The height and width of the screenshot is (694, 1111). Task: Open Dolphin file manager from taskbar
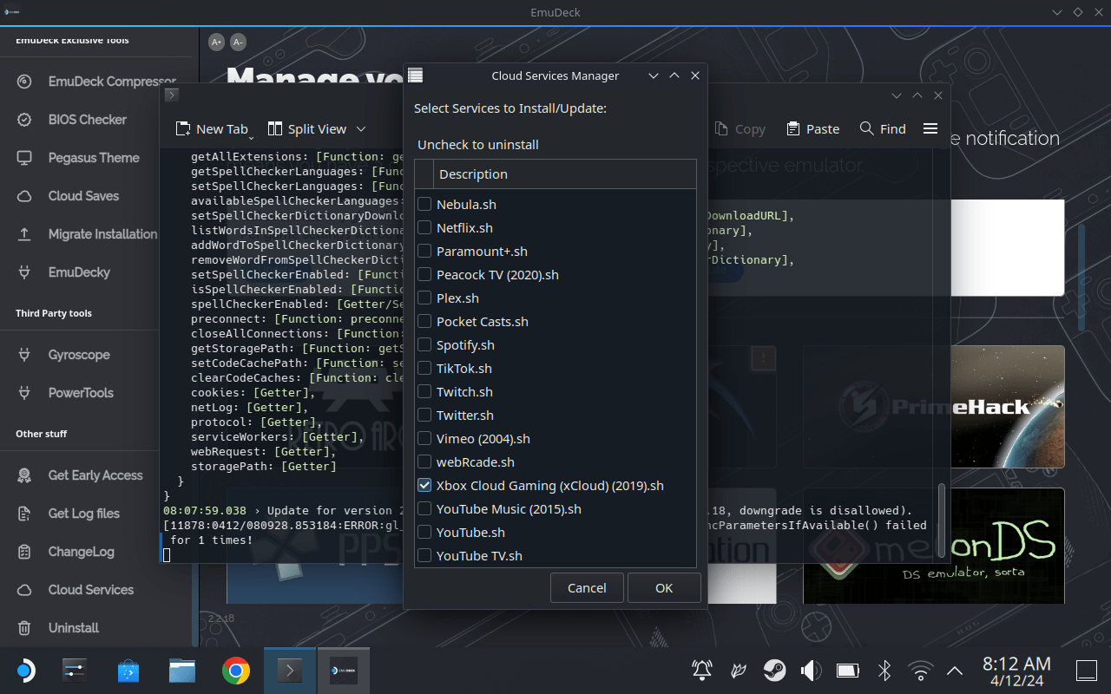point(182,671)
